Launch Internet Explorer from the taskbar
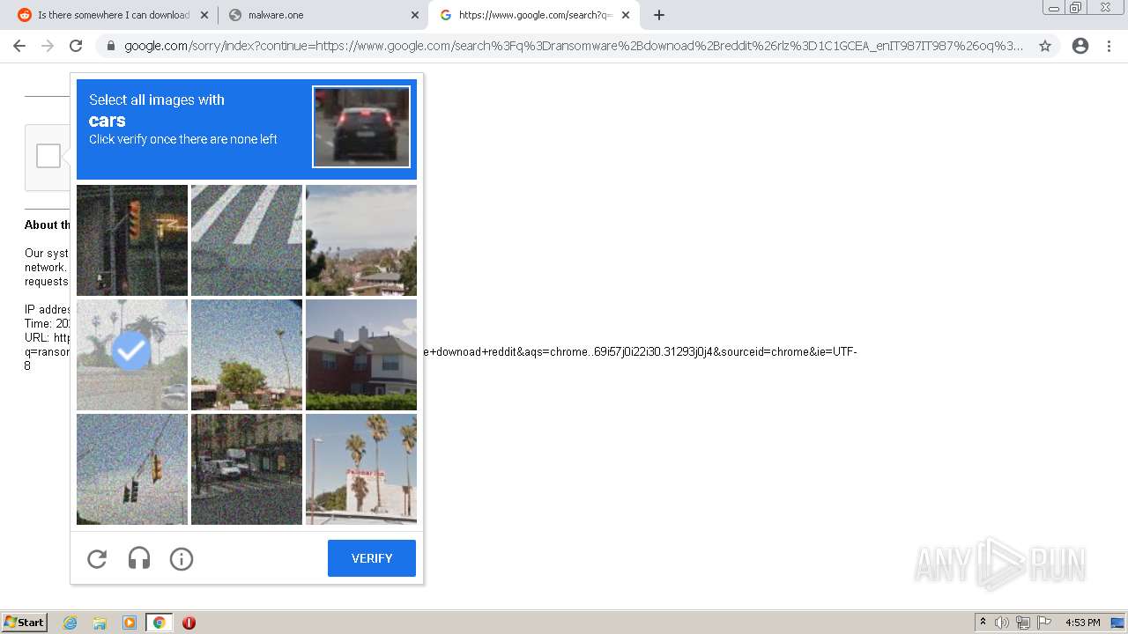1128x634 pixels. 70,623
